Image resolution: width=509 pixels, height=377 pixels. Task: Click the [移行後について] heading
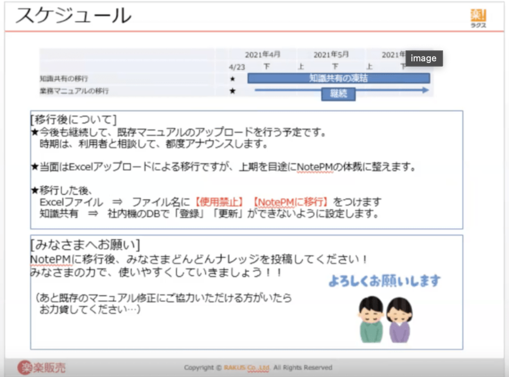click(x=73, y=120)
